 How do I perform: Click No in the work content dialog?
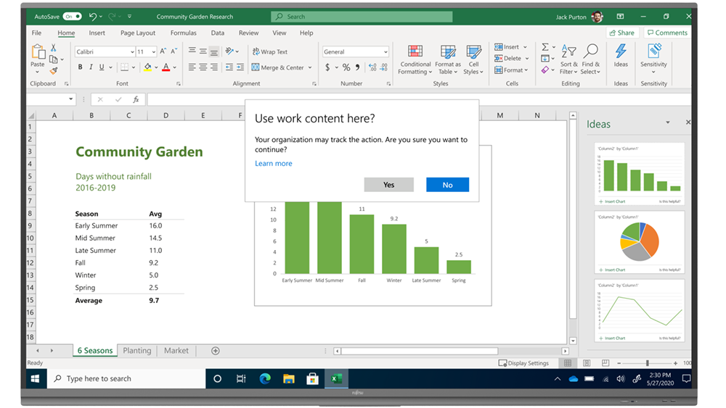(x=447, y=185)
